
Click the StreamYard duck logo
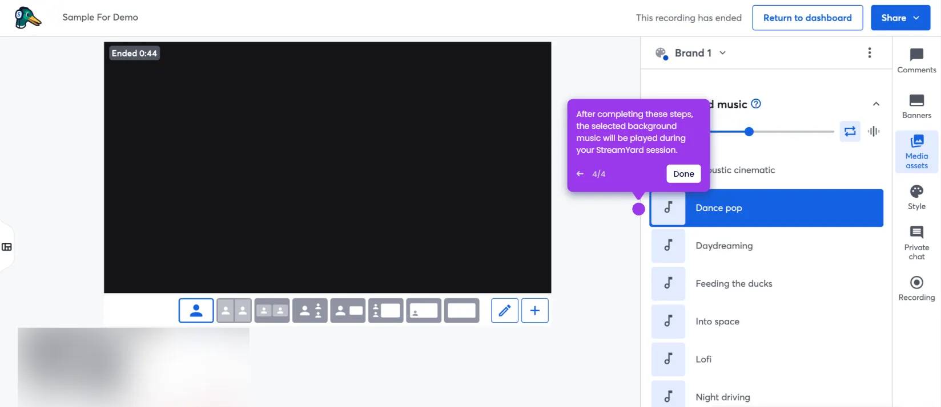click(27, 18)
